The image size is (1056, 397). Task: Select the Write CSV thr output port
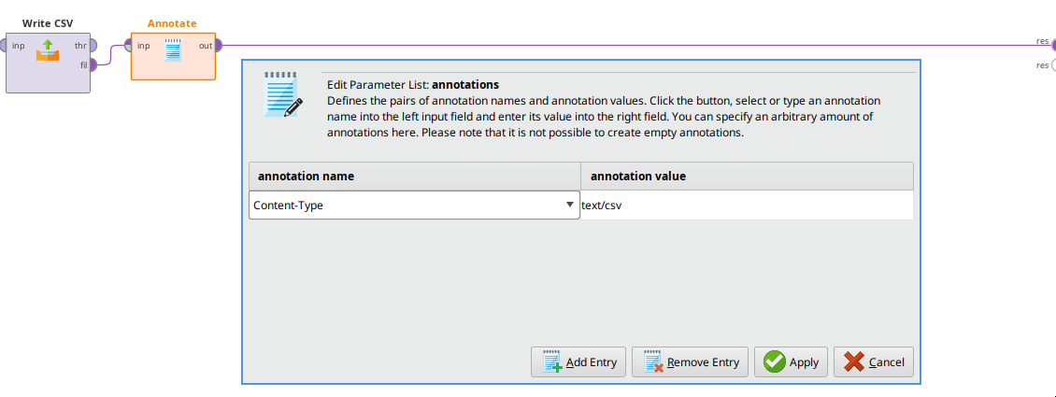93,45
